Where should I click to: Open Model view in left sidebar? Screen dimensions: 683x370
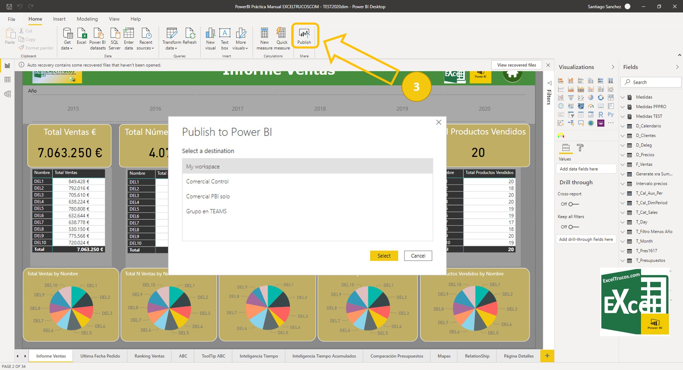tap(7, 94)
